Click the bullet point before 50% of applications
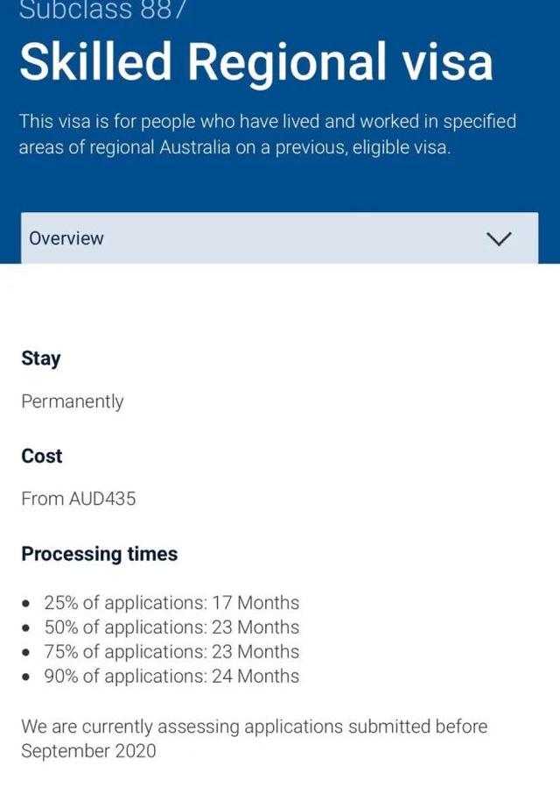 click(27, 628)
